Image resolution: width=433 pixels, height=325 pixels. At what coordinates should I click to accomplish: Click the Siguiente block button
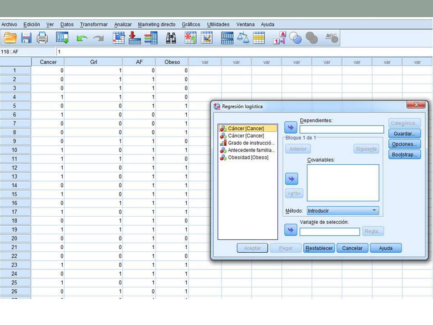366,149
